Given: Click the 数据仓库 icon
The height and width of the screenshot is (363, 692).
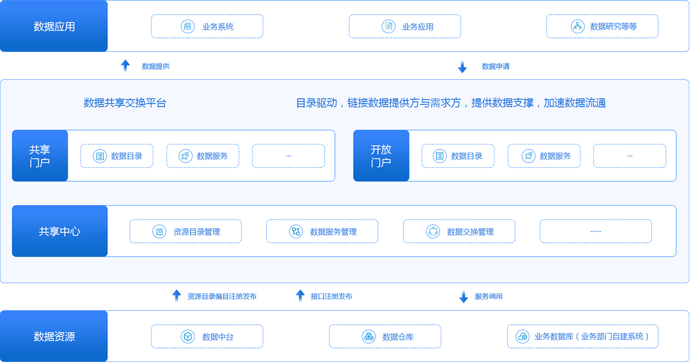Looking at the screenshot, I should [x=368, y=337].
